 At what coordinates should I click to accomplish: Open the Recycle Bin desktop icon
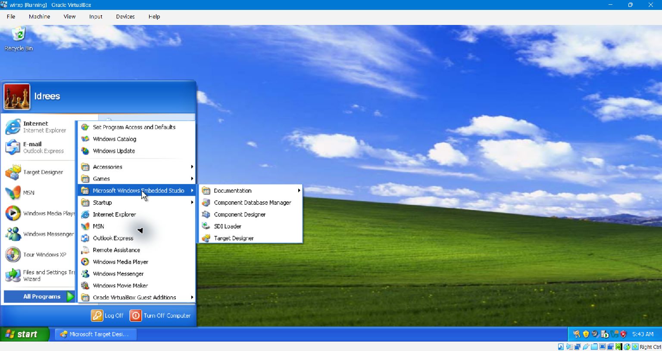19,39
